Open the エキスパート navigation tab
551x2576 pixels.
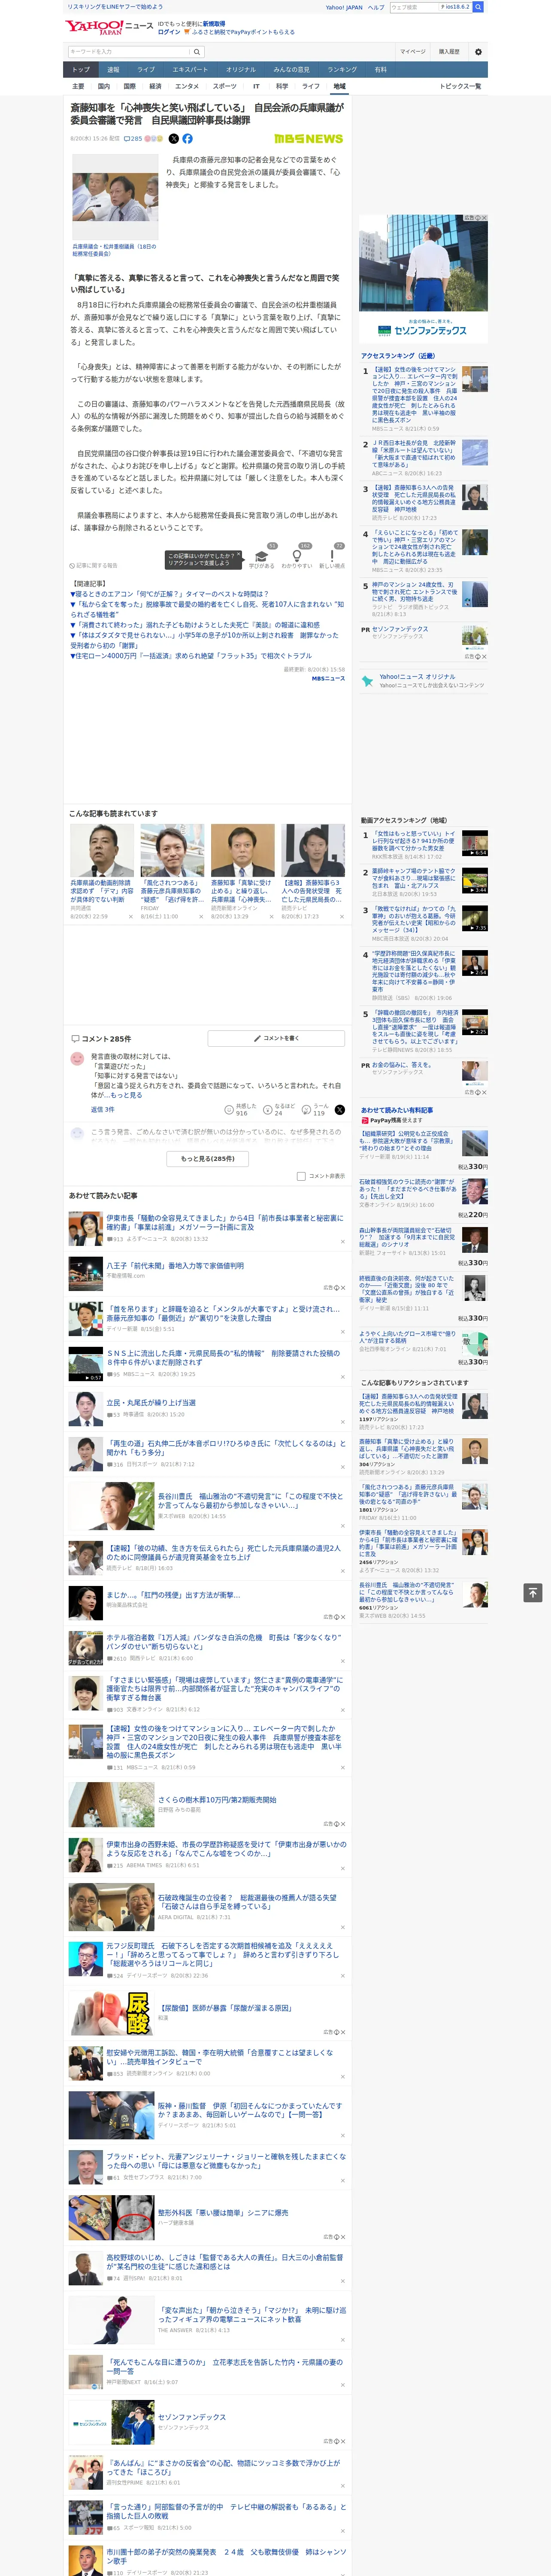point(190,70)
